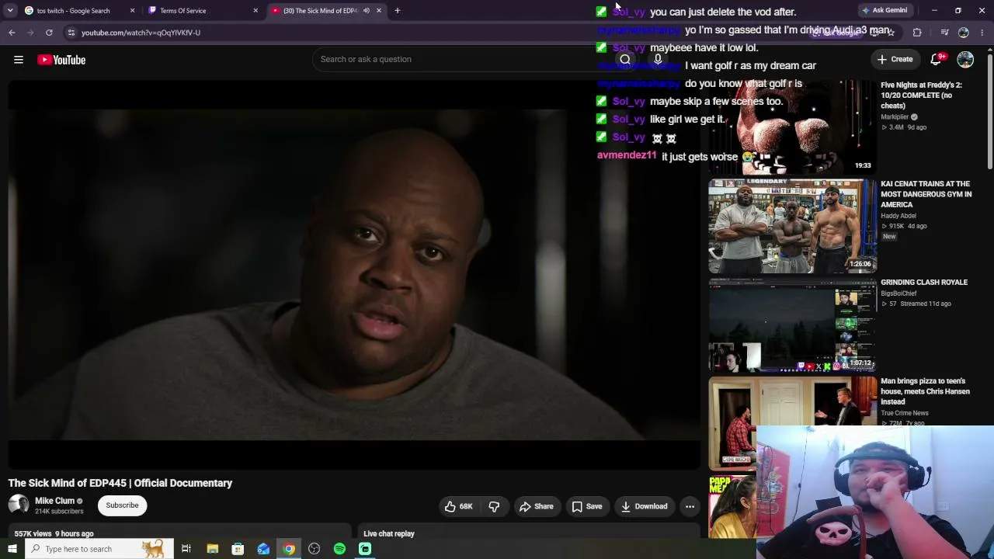The image size is (994, 559).
Task: Open Chrome media controls icon
Action: pyautogui.click(x=944, y=32)
